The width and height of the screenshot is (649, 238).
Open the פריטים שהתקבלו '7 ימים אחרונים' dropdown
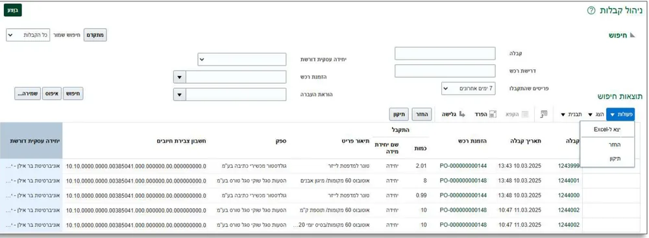point(468,89)
